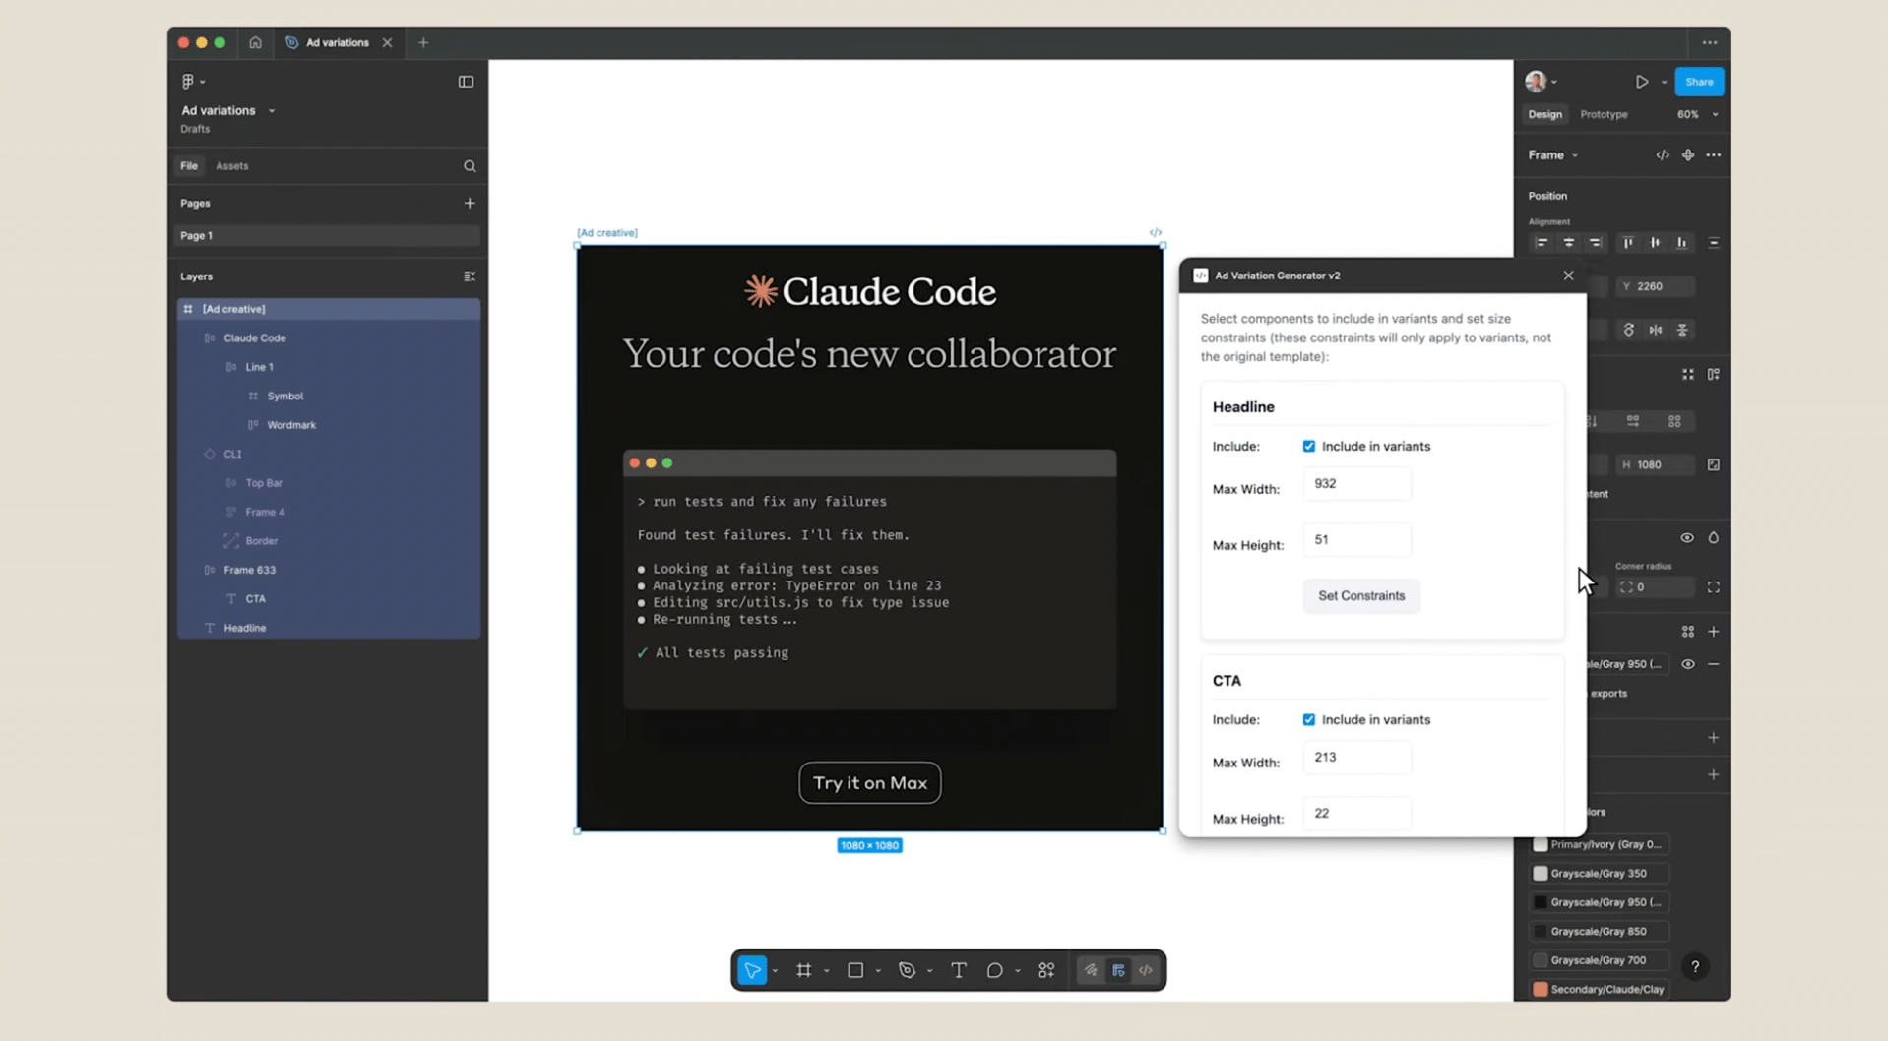The image size is (1888, 1041).
Task: Align selection to the top
Action: tap(1628, 243)
